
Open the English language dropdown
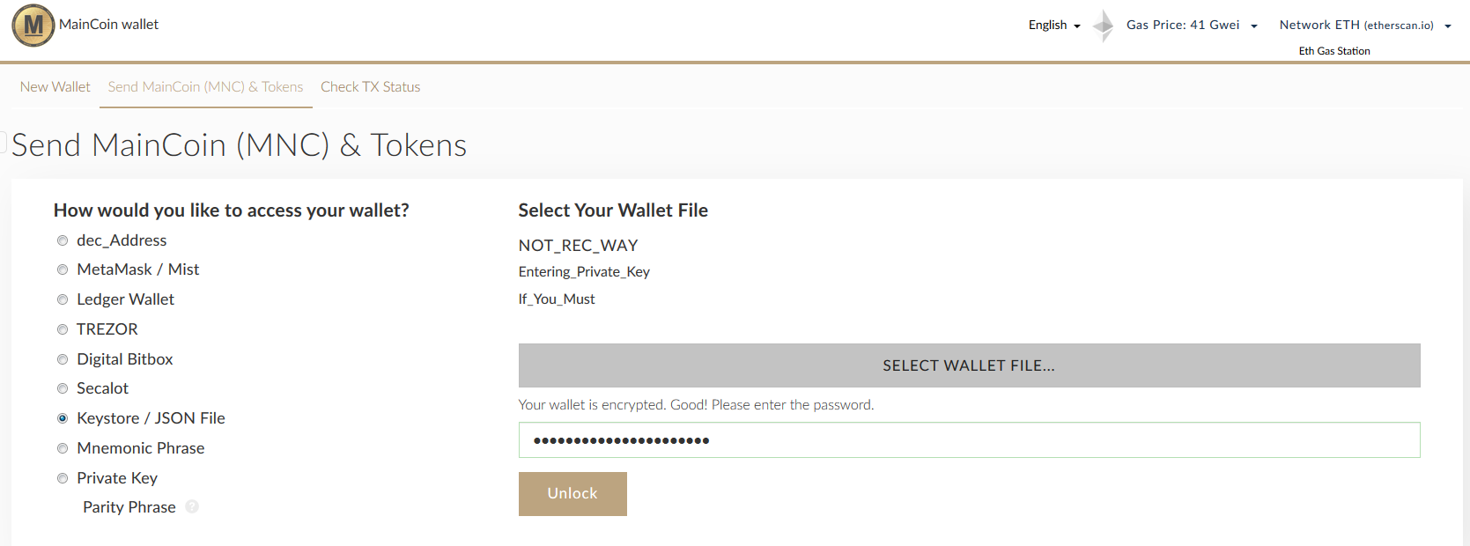(1053, 26)
